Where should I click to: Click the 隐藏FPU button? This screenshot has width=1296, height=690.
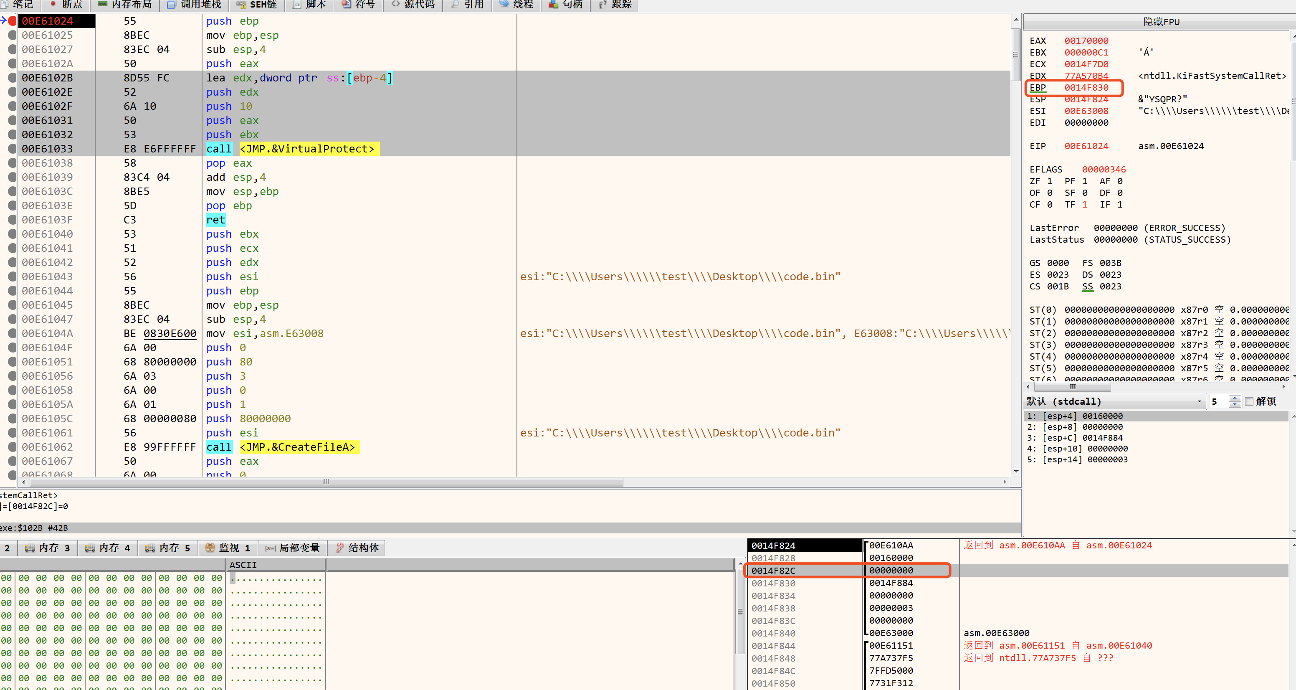coord(1160,22)
